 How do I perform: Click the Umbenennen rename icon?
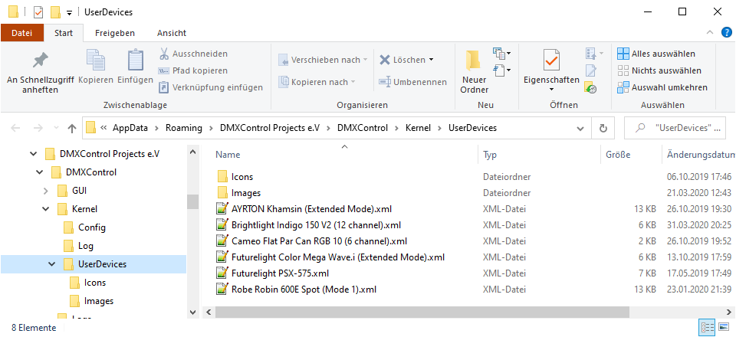385,82
